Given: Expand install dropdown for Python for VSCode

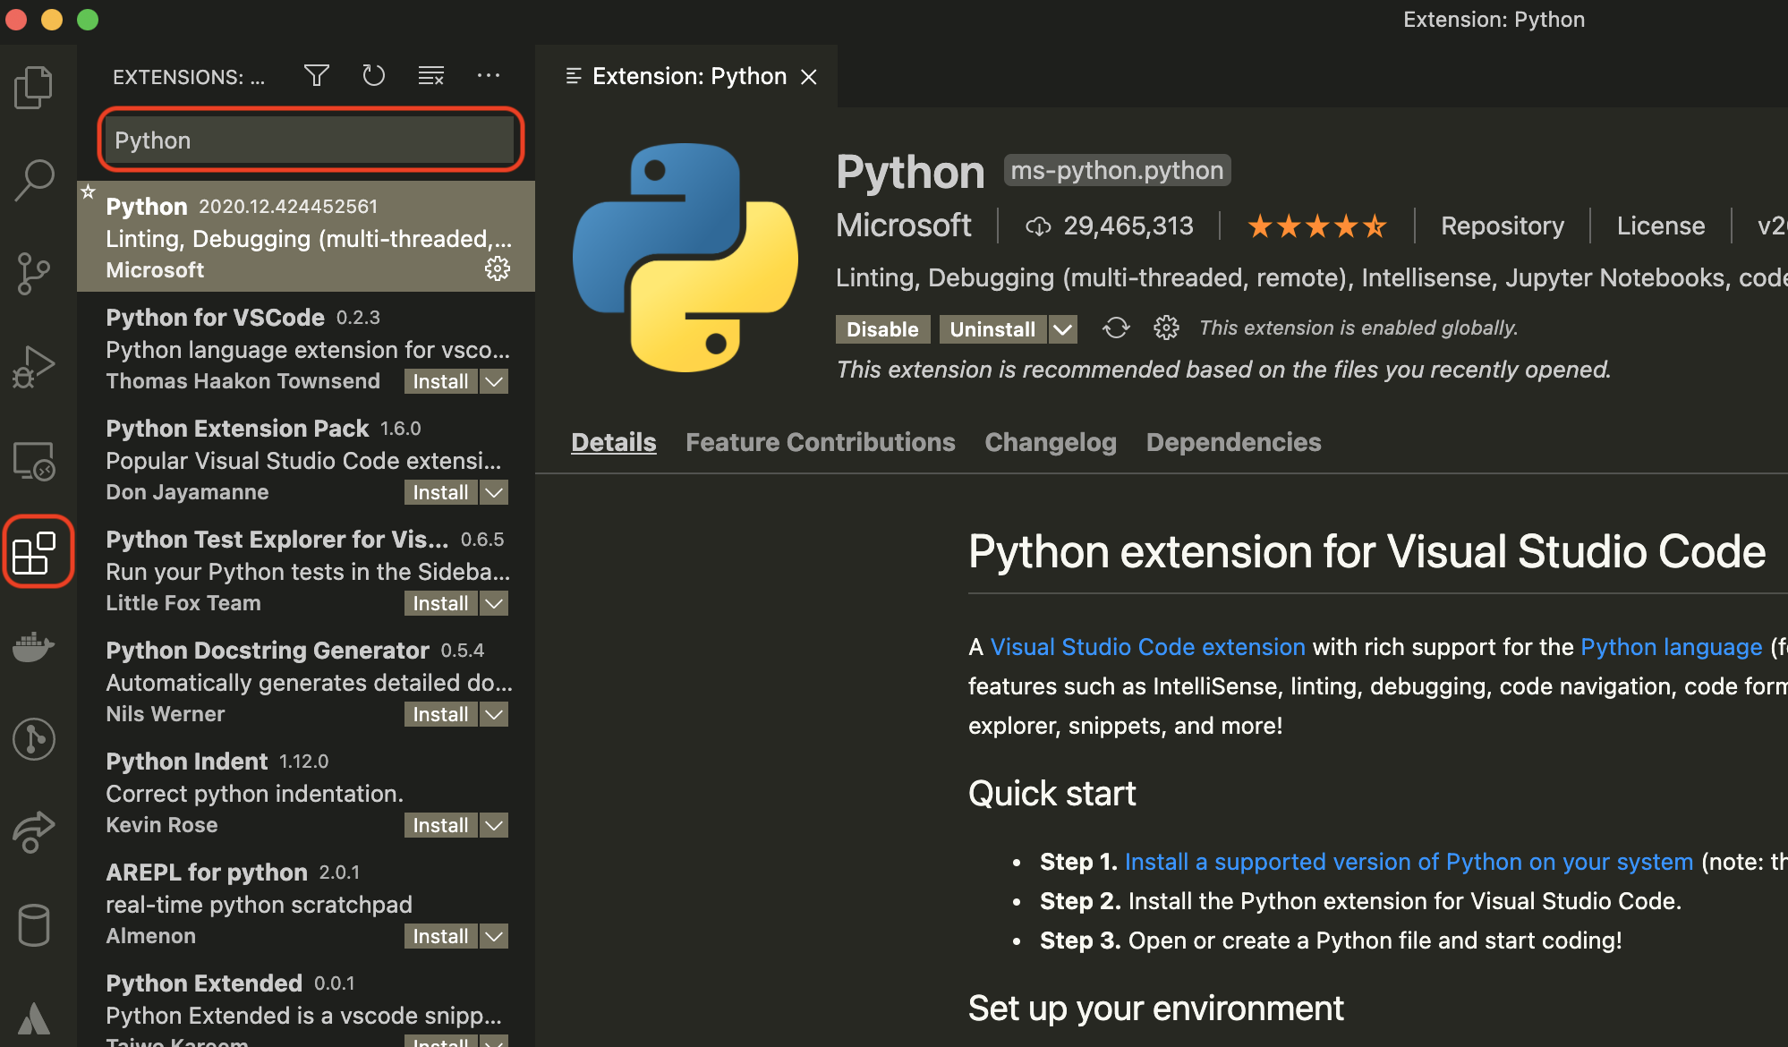Looking at the screenshot, I should (x=494, y=381).
